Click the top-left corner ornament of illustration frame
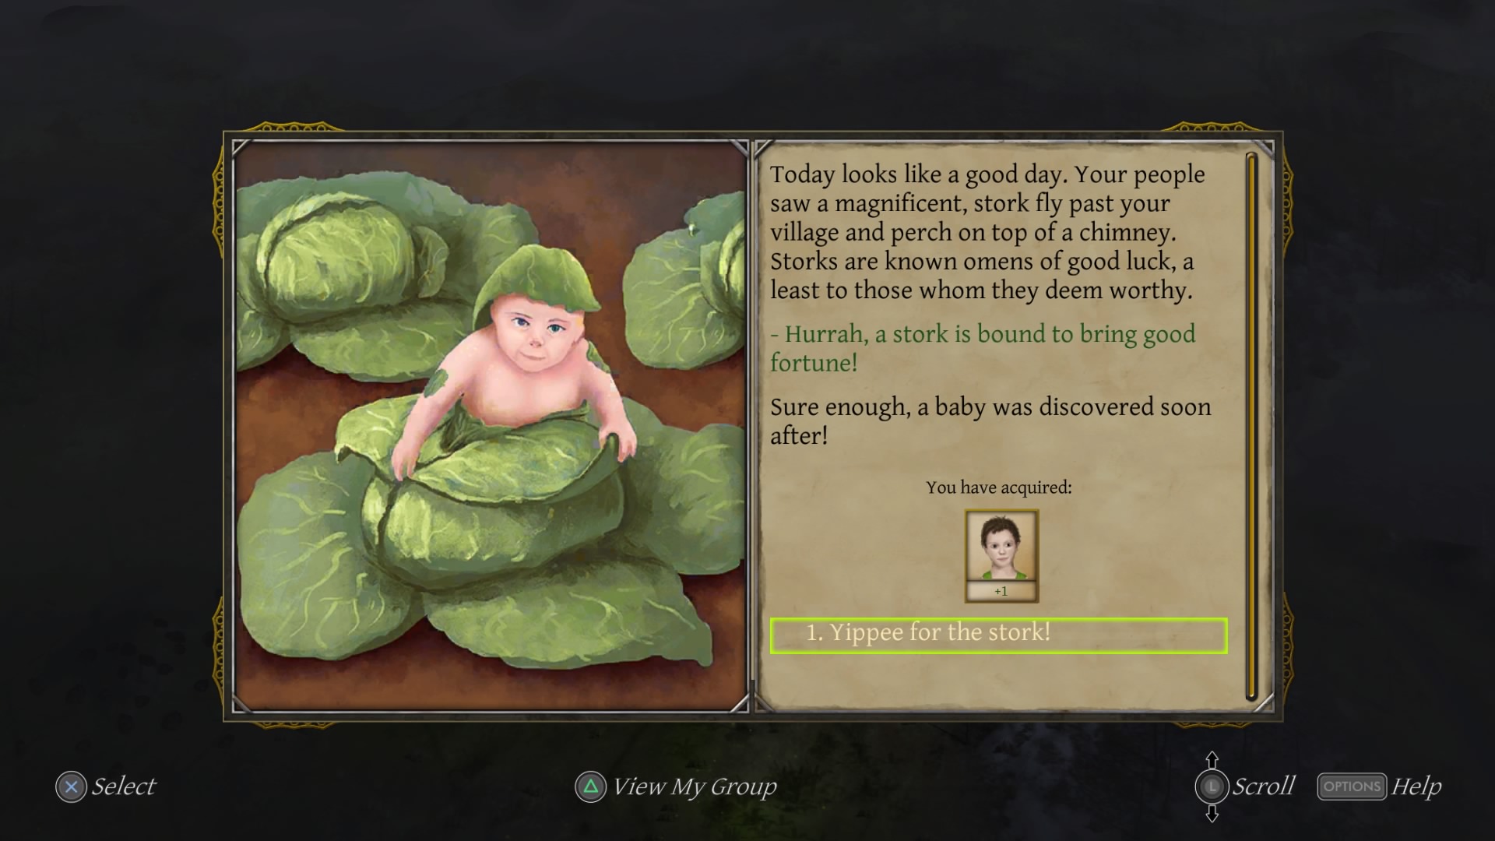The image size is (1495, 841). [242, 150]
